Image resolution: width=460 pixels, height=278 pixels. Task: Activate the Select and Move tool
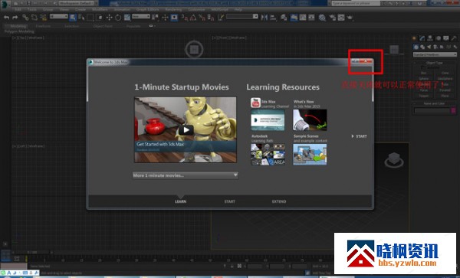(x=109, y=18)
